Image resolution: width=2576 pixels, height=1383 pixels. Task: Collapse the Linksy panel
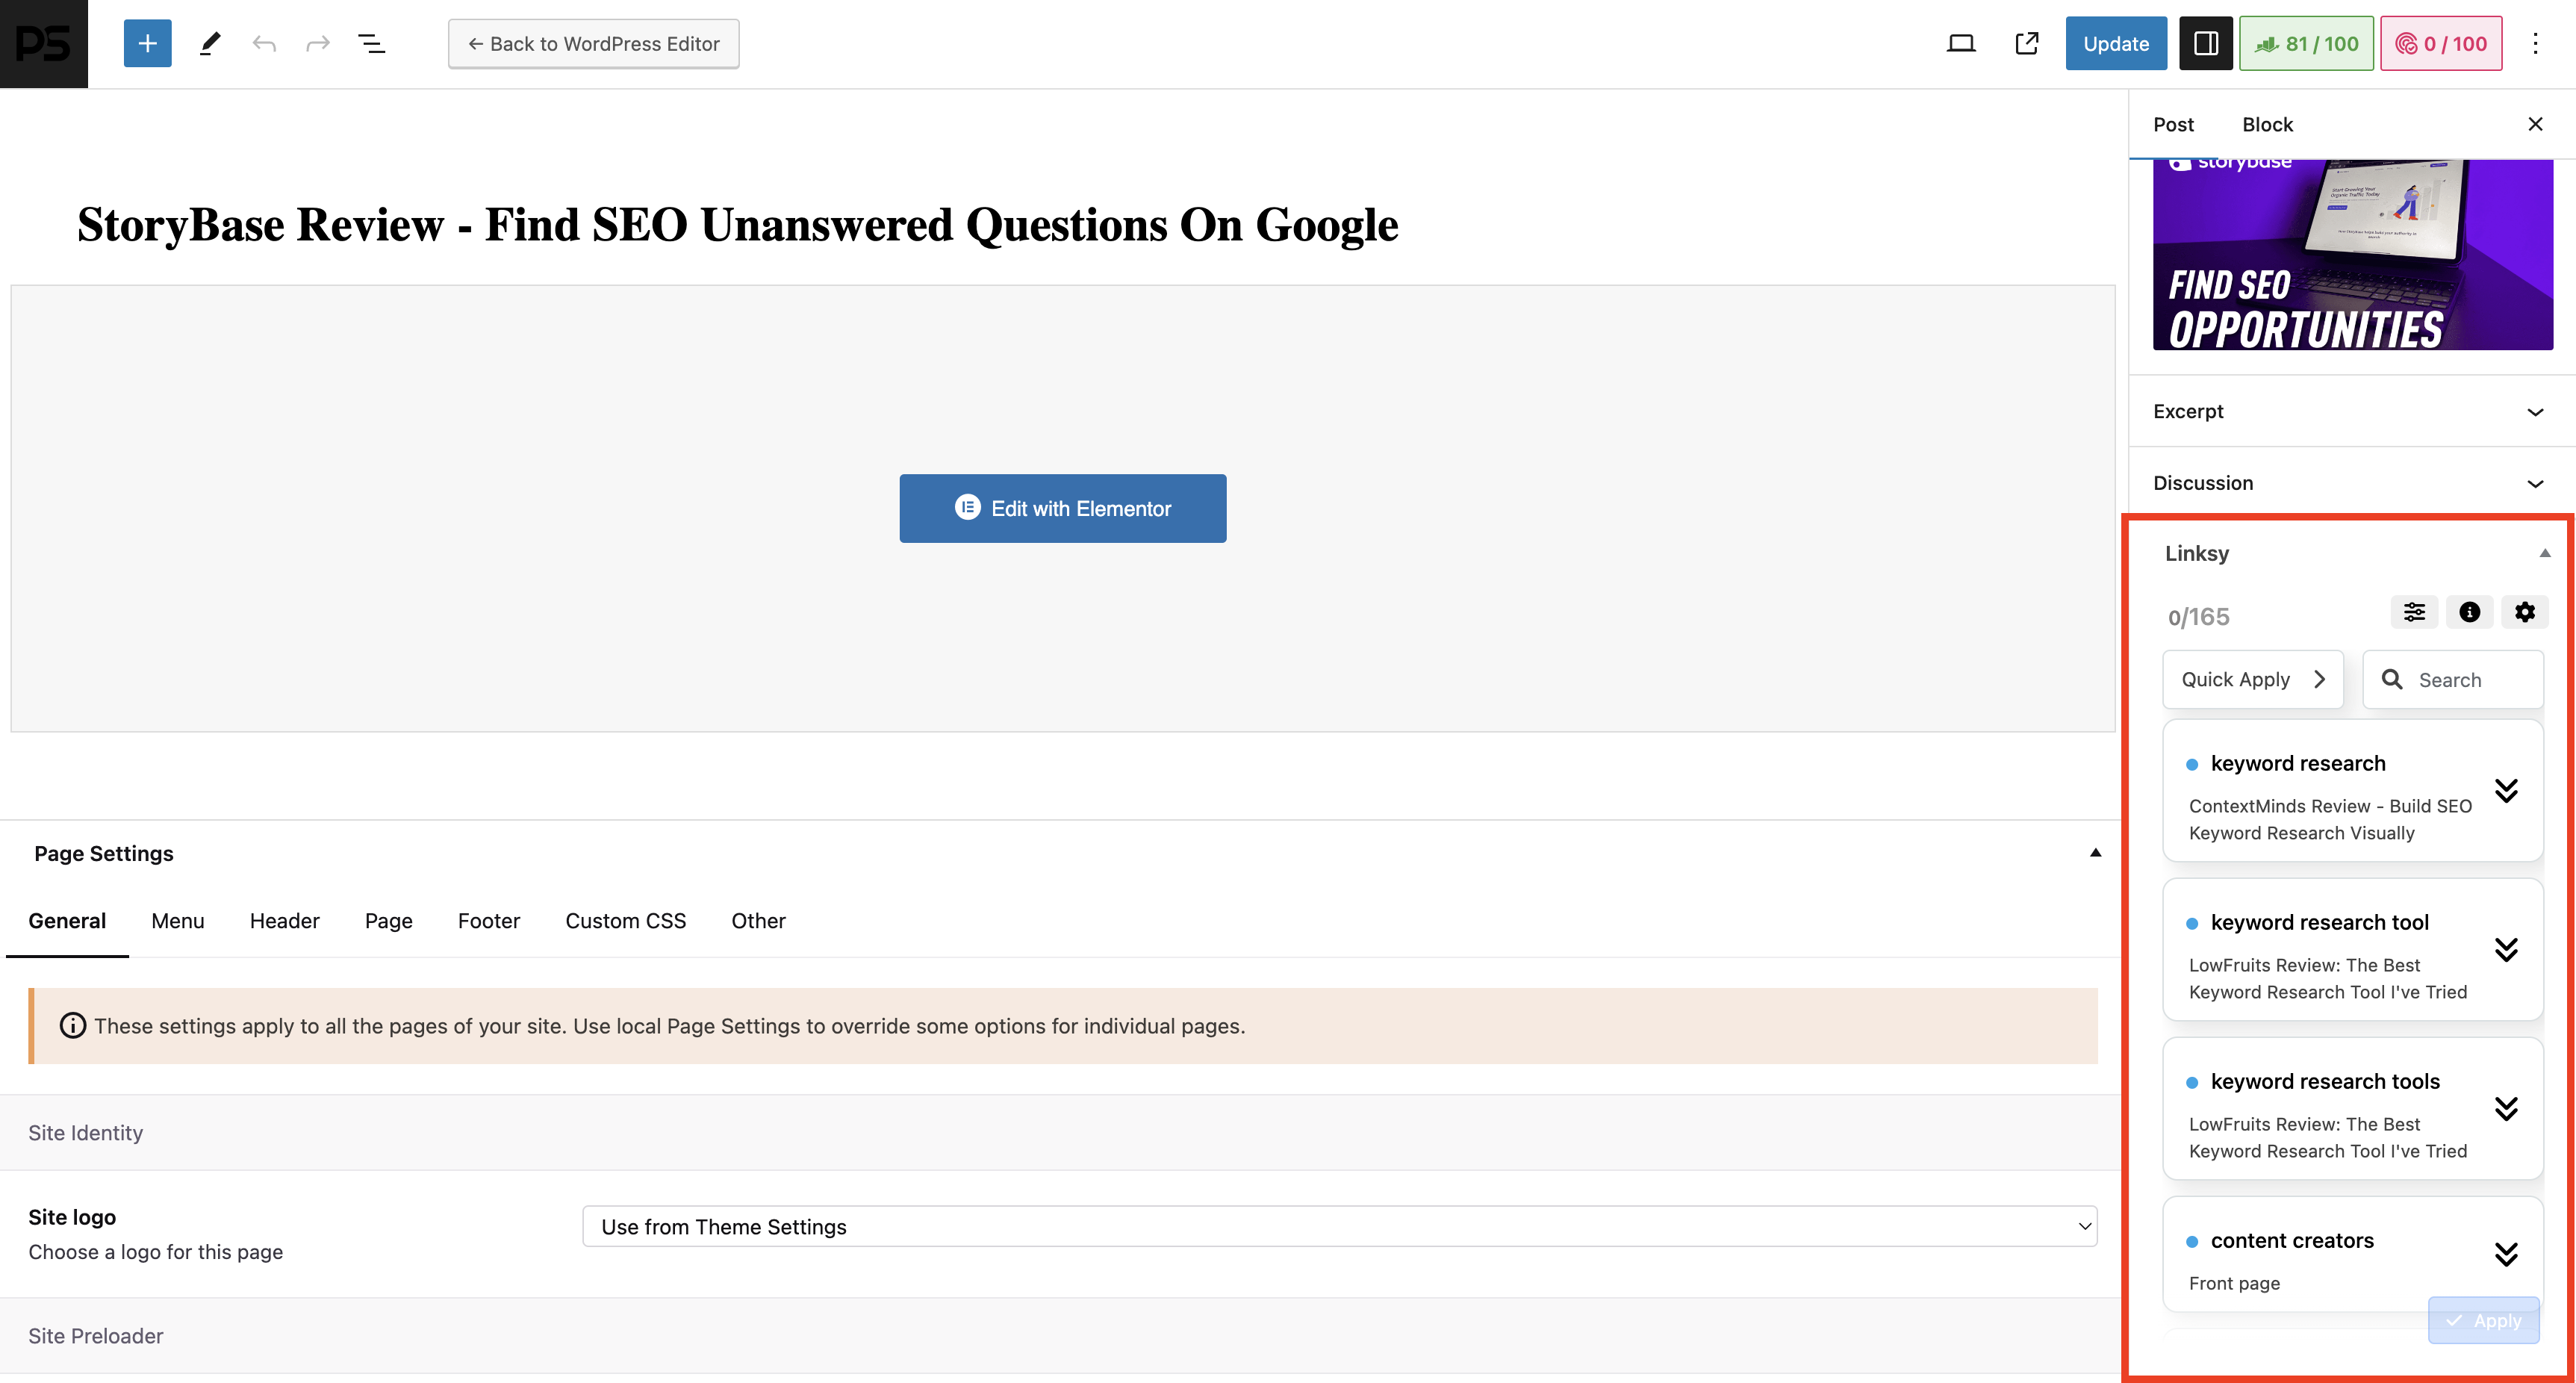tap(2545, 553)
